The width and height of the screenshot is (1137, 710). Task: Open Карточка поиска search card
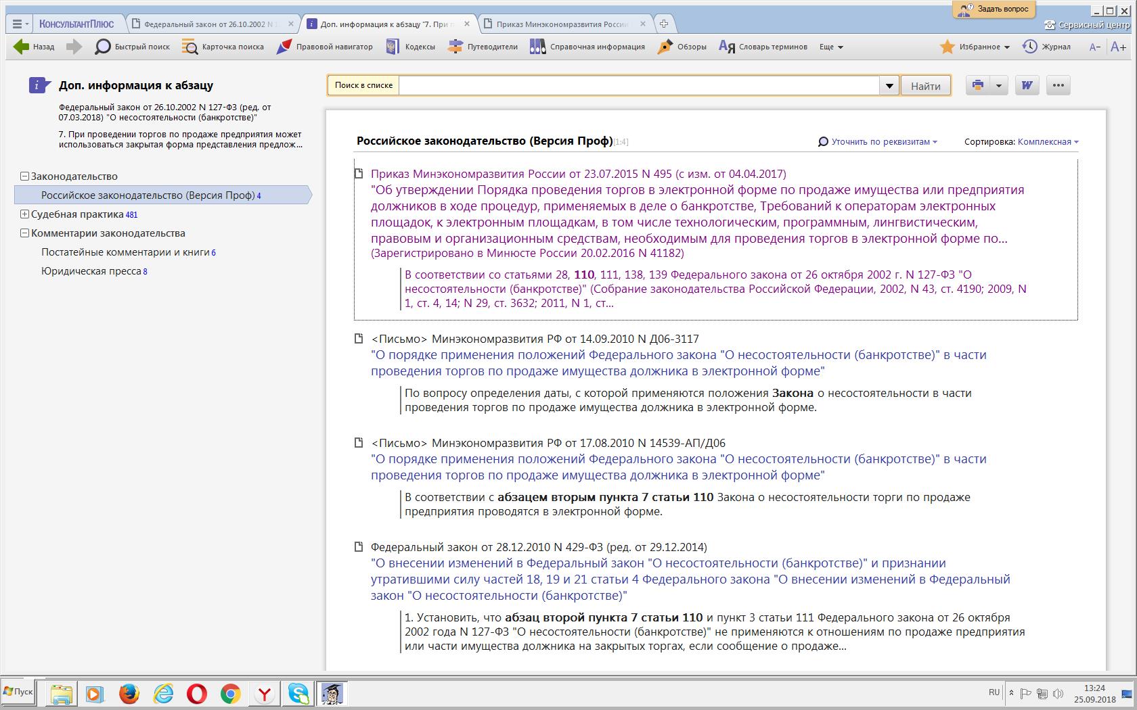223,47
